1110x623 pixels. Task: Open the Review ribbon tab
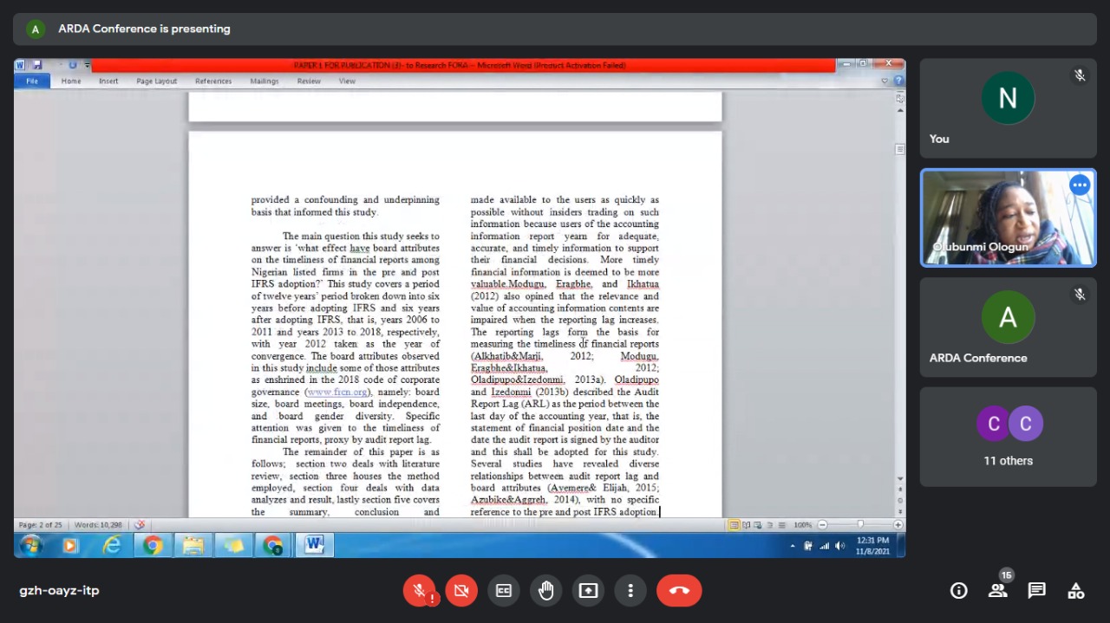tap(309, 81)
